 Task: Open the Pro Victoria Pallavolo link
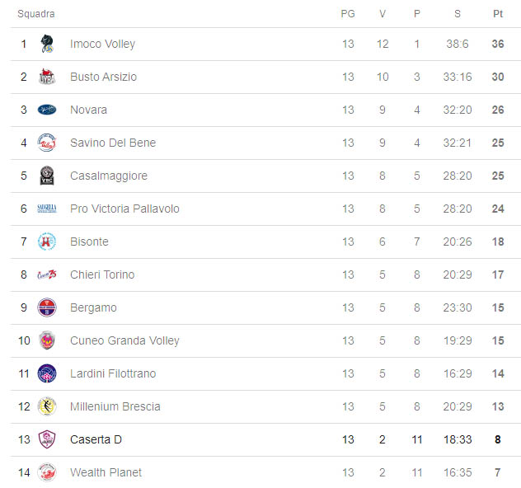tap(124, 209)
